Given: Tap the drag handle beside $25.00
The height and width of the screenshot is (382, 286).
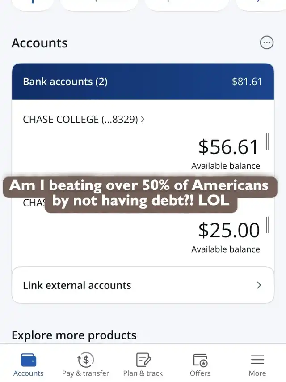Looking at the screenshot, I should point(267,225).
